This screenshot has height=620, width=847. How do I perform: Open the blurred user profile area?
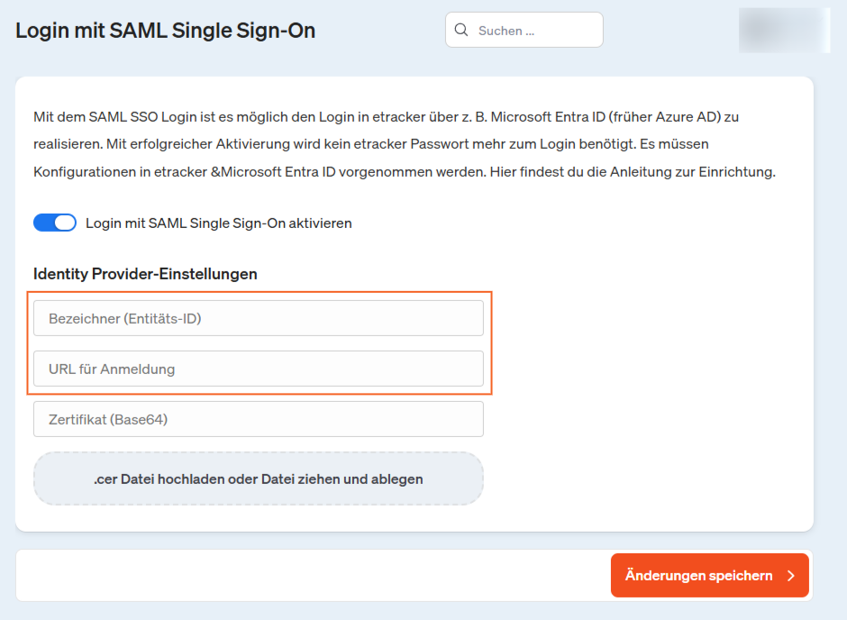click(x=783, y=30)
